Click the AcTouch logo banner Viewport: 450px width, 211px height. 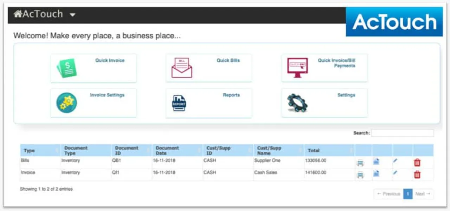click(x=394, y=22)
